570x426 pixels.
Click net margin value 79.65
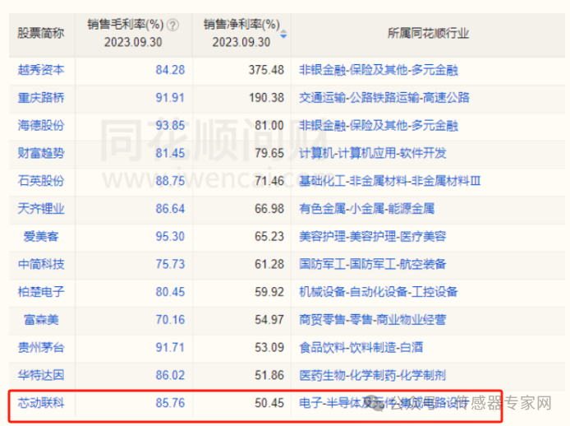coord(269,153)
